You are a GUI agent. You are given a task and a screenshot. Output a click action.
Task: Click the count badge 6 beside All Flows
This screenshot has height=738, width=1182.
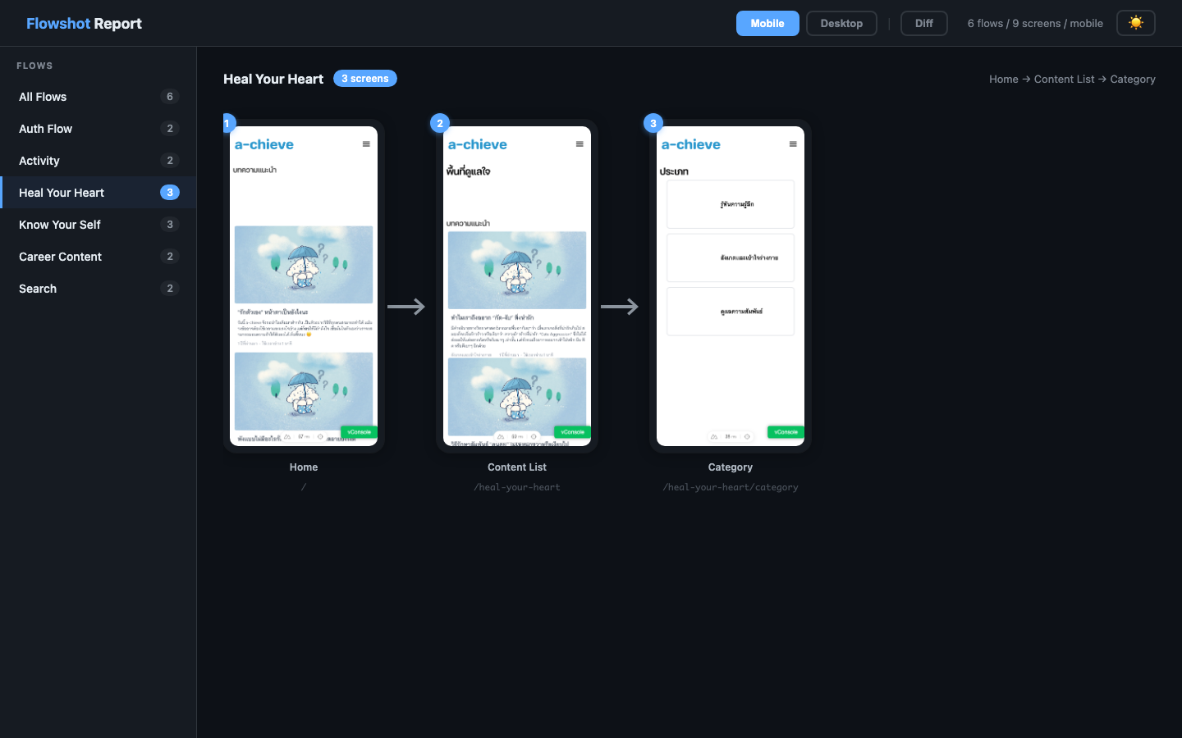(x=170, y=97)
